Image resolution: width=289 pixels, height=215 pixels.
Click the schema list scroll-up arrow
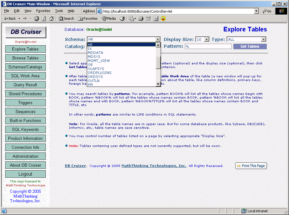[158, 45]
